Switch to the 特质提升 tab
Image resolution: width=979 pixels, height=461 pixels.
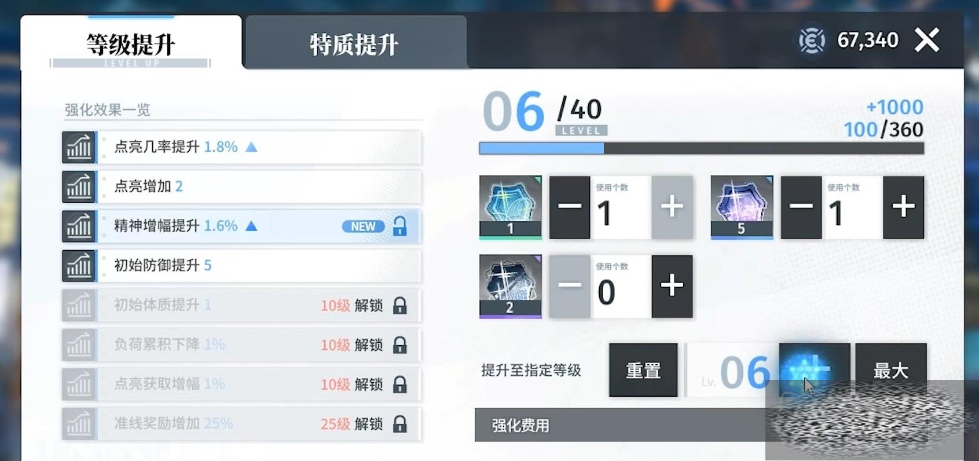point(355,43)
